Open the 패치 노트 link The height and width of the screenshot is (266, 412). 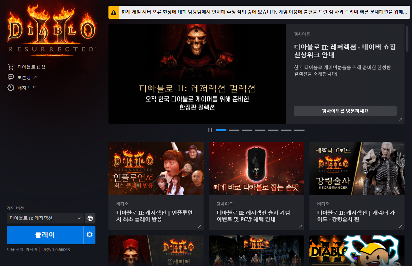tap(27, 88)
